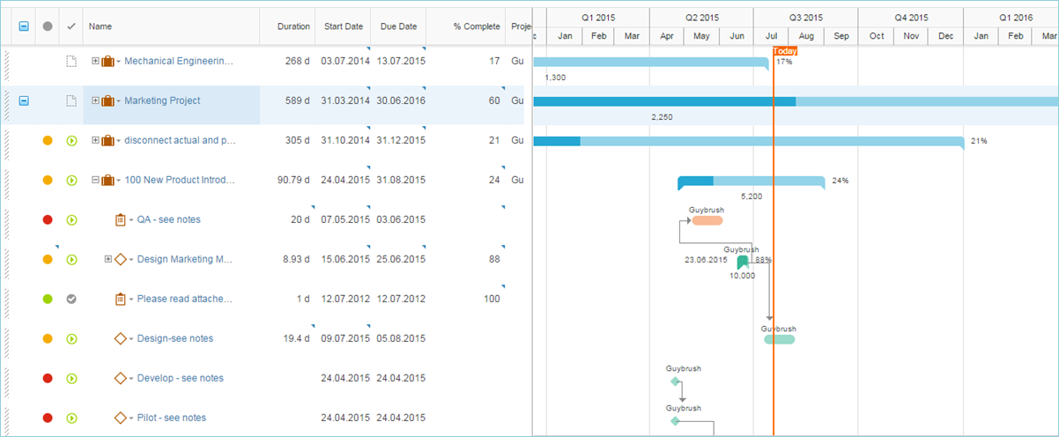Click the briefcase icon beside Marketing Project
This screenshot has height=437, width=1059.
108,101
